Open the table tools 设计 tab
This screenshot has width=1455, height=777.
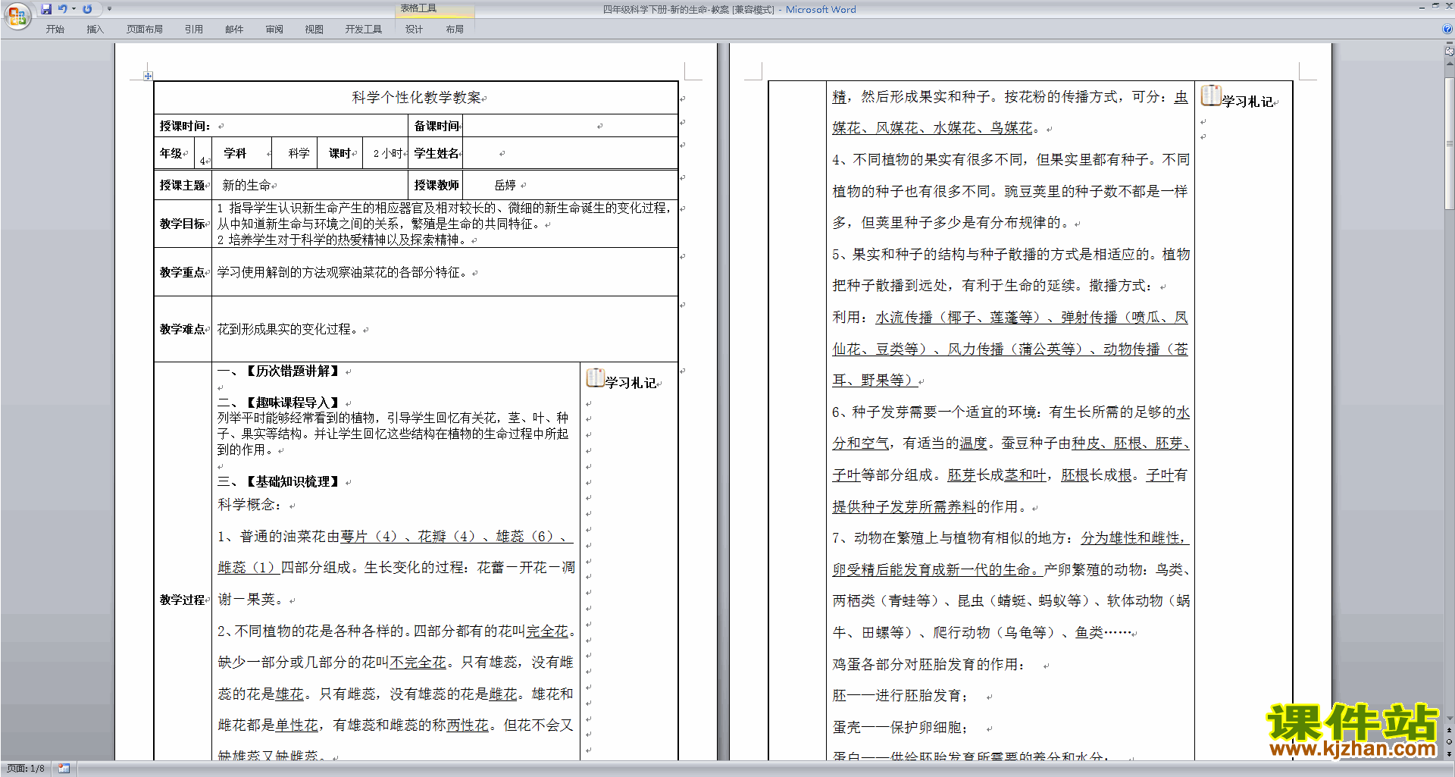tap(414, 29)
